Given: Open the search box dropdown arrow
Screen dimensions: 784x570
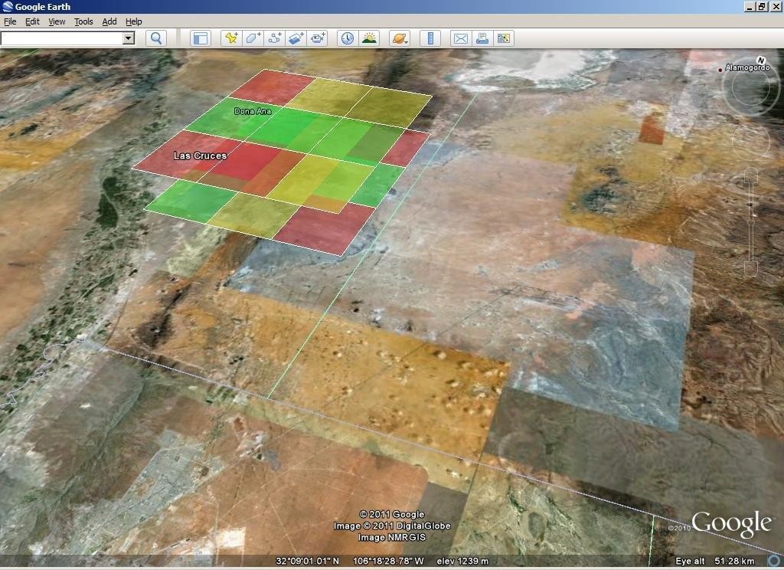Looking at the screenshot, I should (129, 38).
